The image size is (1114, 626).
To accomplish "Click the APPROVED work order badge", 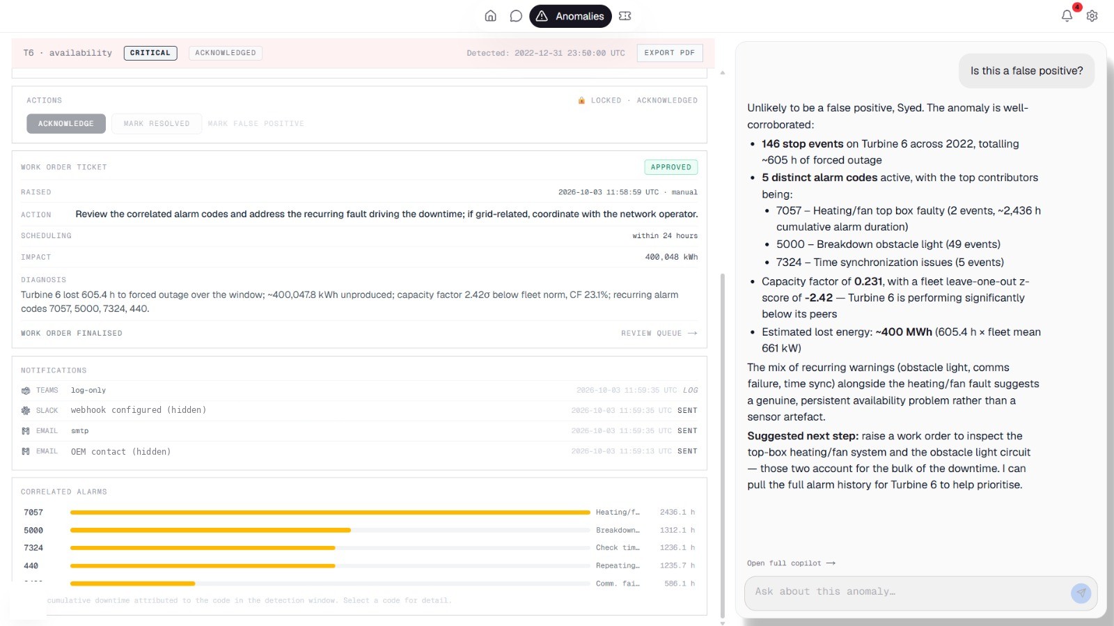I will [x=671, y=167].
